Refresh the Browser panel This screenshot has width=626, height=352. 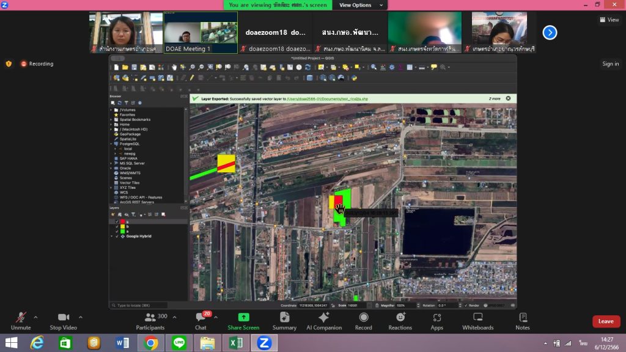pyautogui.click(x=119, y=103)
